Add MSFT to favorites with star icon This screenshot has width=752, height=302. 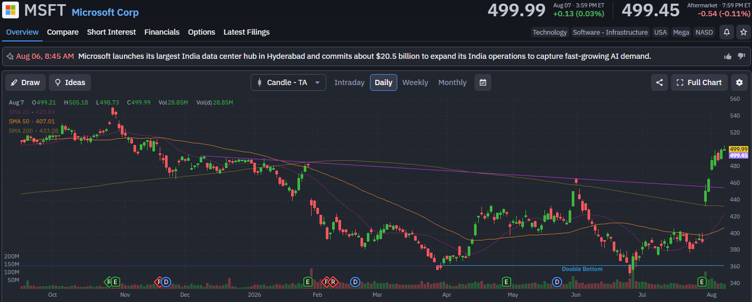pos(744,32)
